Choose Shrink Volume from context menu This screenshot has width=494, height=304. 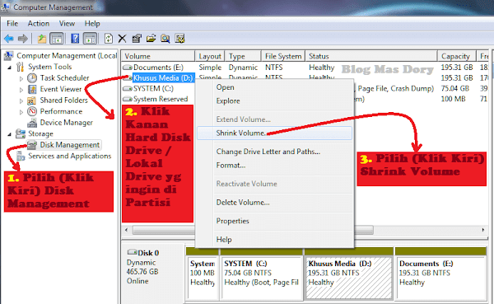coord(274,133)
